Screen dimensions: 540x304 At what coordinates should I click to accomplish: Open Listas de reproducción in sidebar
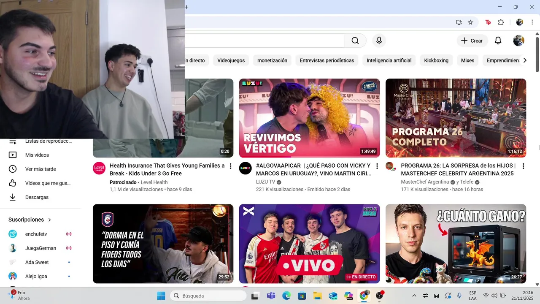[40, 141]
